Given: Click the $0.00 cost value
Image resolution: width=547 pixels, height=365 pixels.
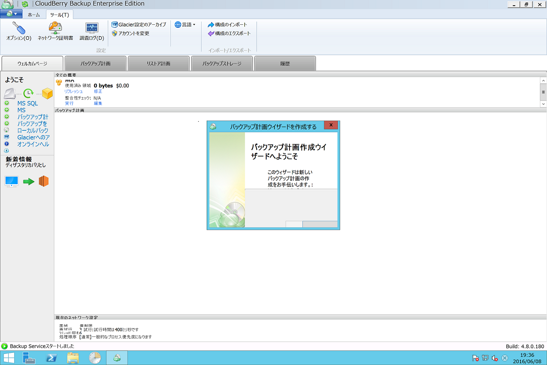Looking at the screenshot, I should coord(123,85).
